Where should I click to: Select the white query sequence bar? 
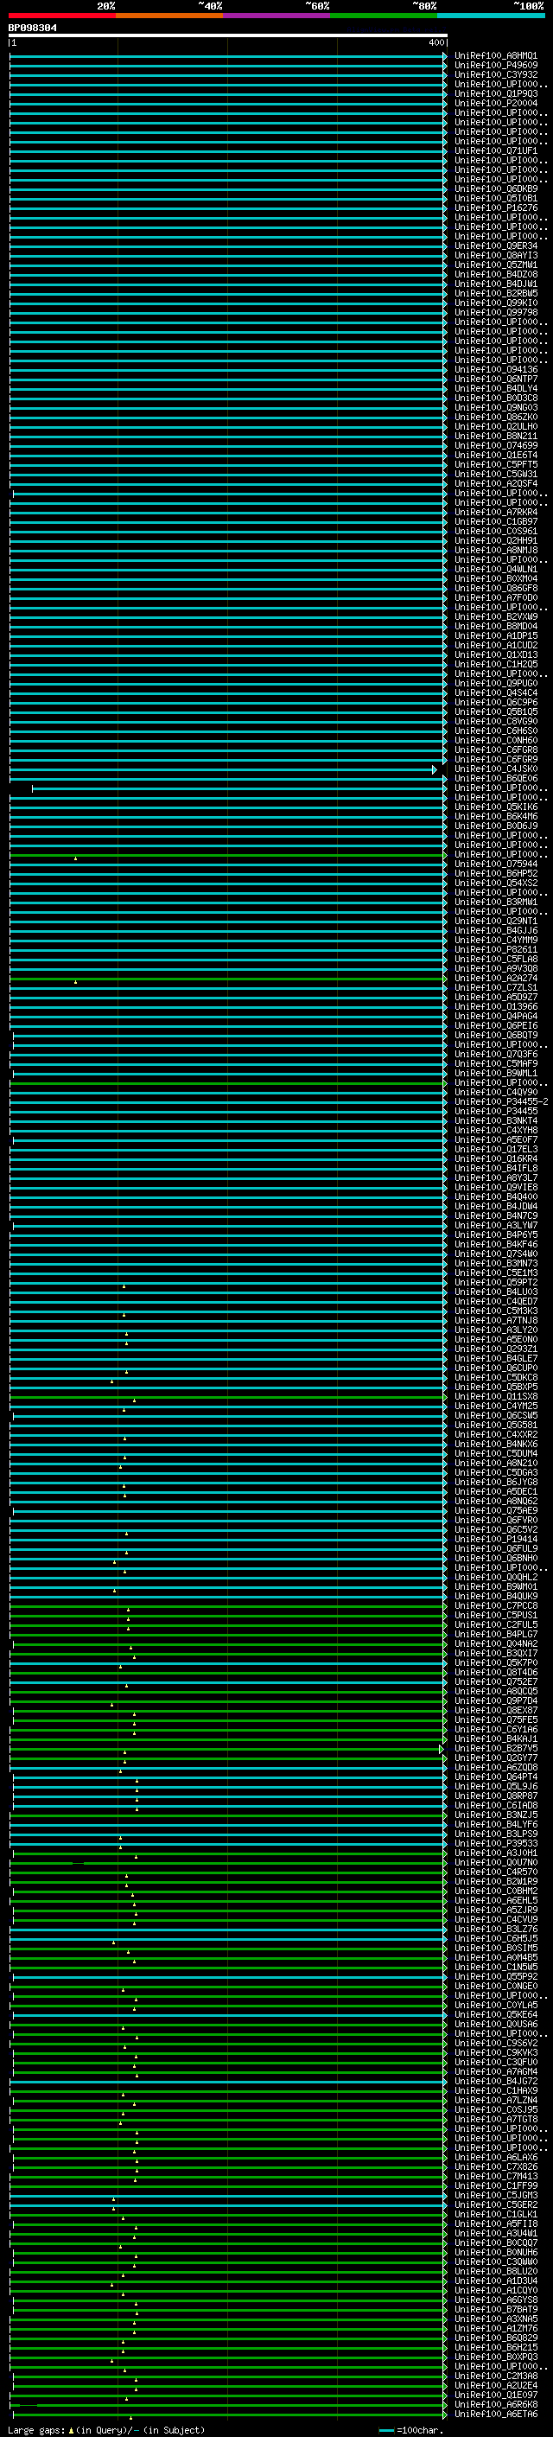(227, 36)
